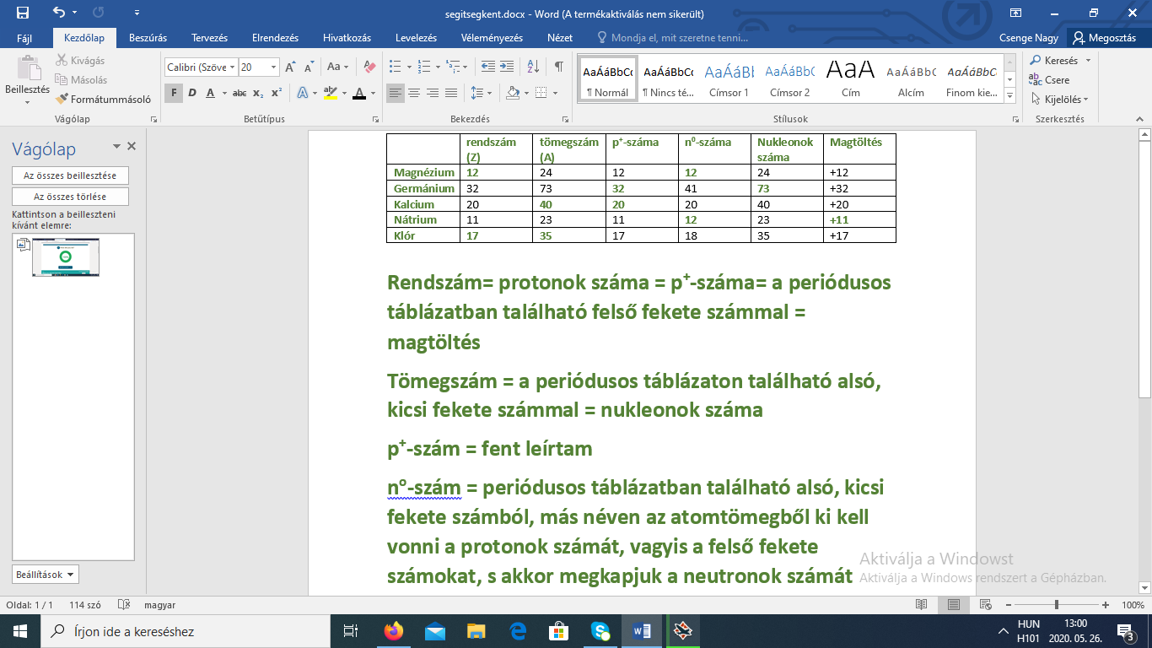Toggle bold formatting (F button)
The image size is (1152, 648).
174,93
